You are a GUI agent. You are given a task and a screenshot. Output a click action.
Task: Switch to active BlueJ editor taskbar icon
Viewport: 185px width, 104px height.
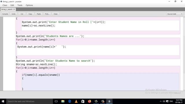coord(109,101)
